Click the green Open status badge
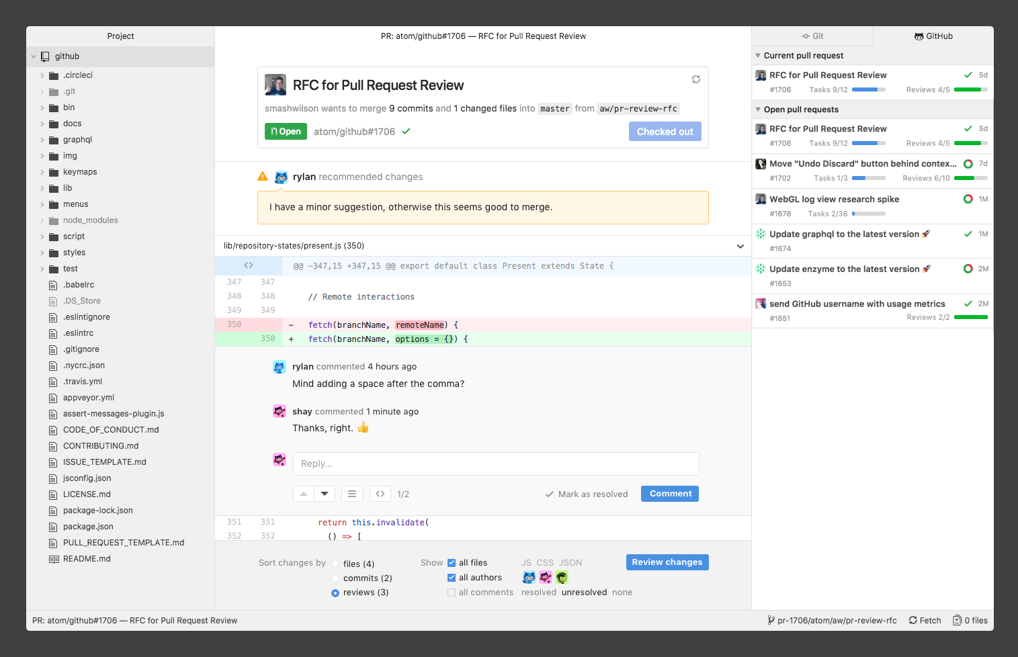 tap(286, 132)
